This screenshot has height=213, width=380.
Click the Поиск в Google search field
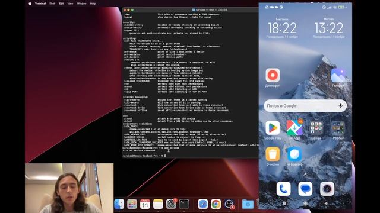[305, 106]
